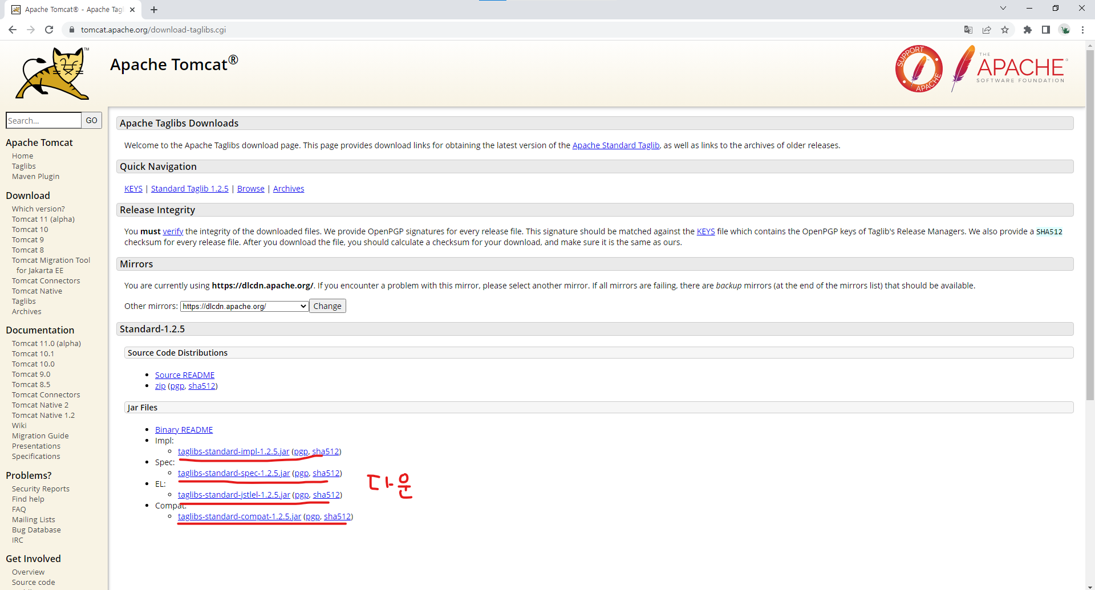Open the Security Reports link

click(40, 489)
